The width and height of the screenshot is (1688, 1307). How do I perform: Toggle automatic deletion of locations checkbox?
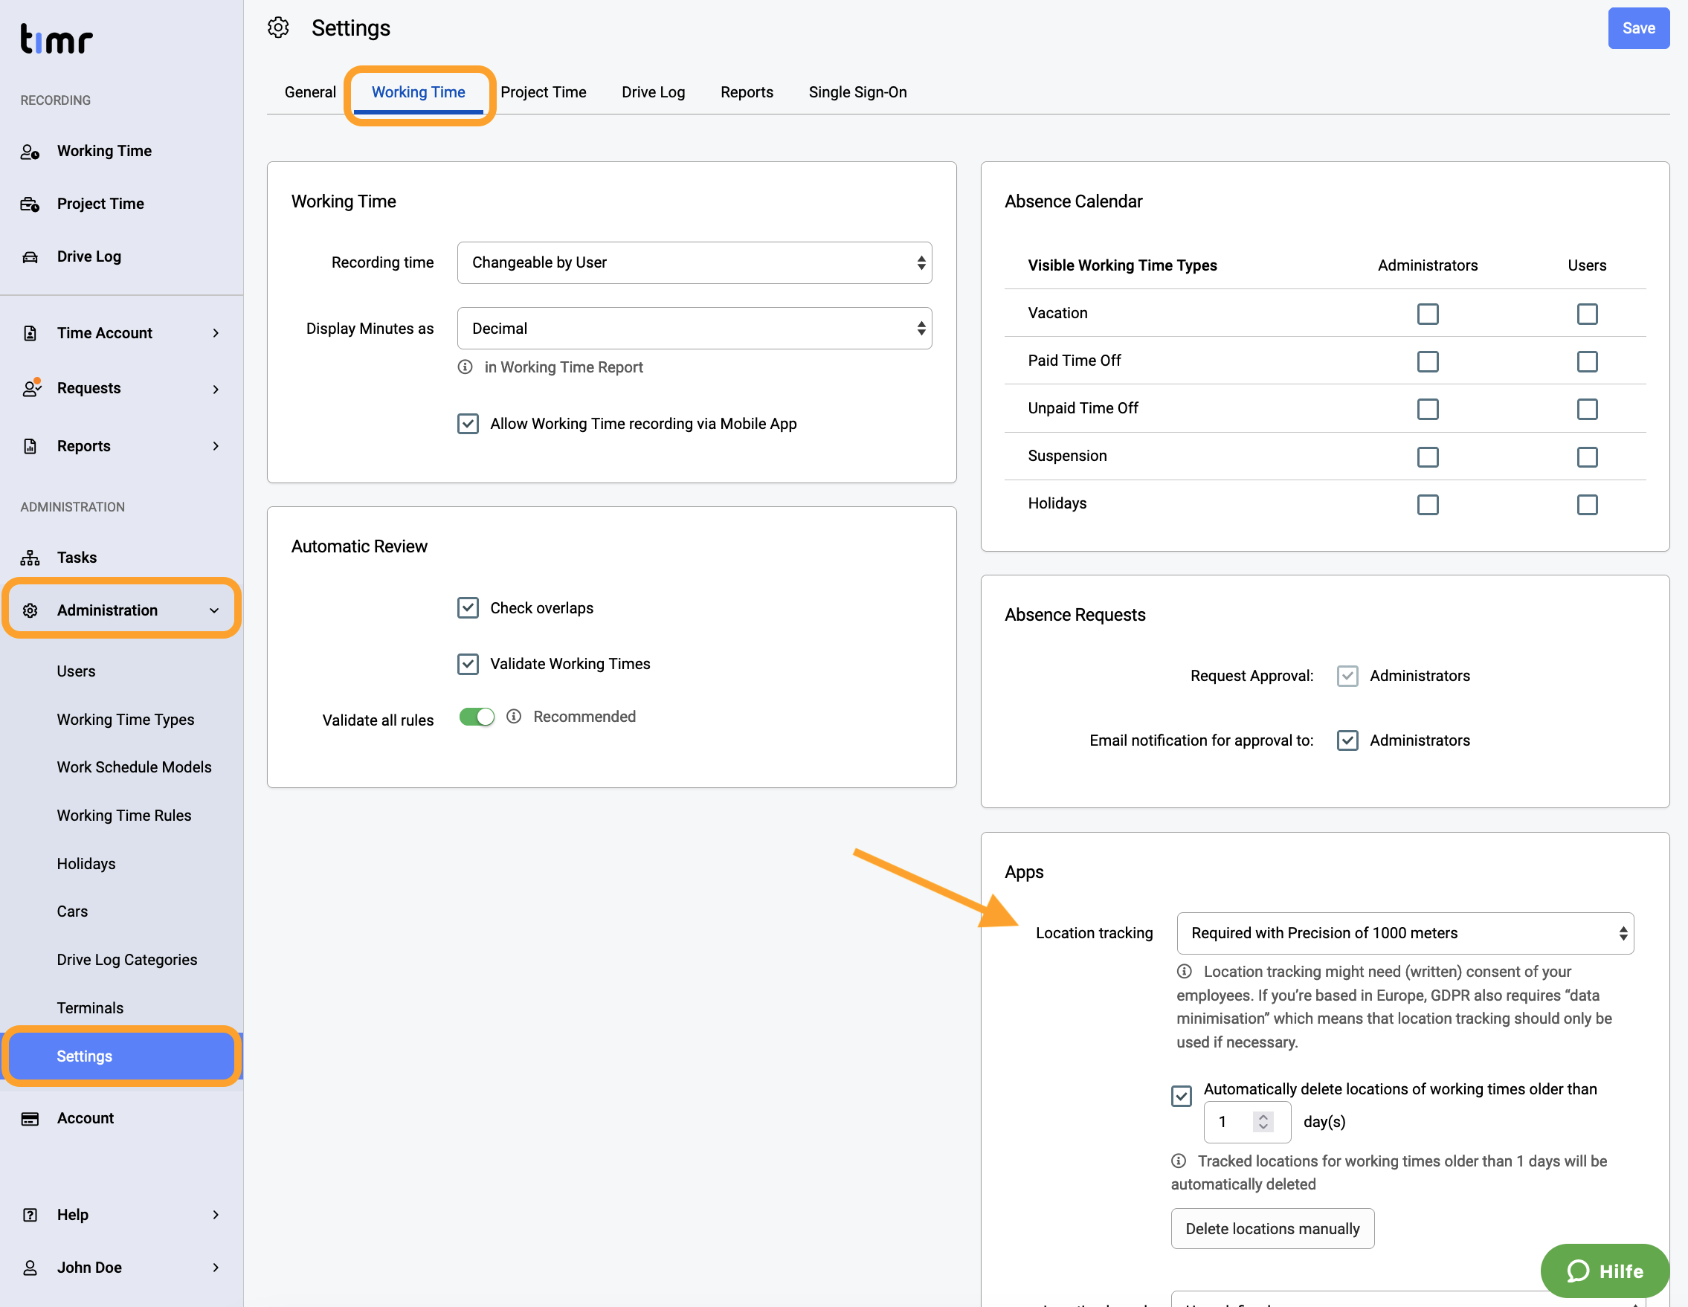1182,1096
